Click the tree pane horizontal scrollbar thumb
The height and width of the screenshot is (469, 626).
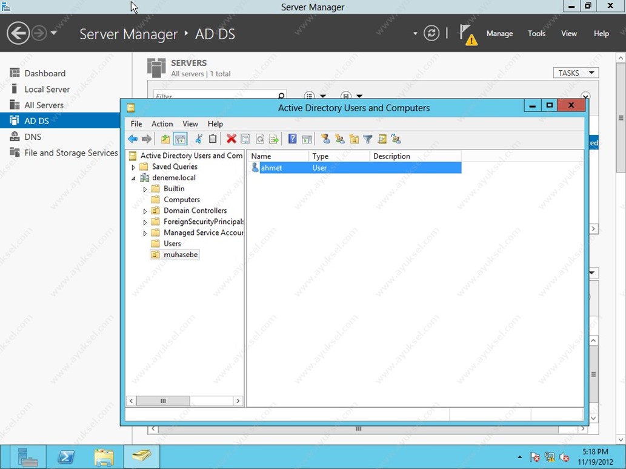(162, 401)
